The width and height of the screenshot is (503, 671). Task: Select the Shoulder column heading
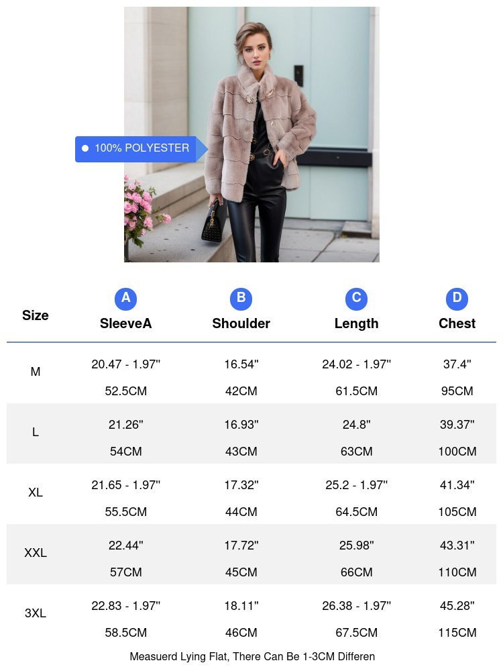tap(241, 323)
